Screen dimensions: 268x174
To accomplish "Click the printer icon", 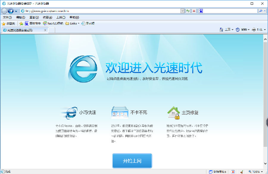I will pyautogui.click(x=254, y=30).
